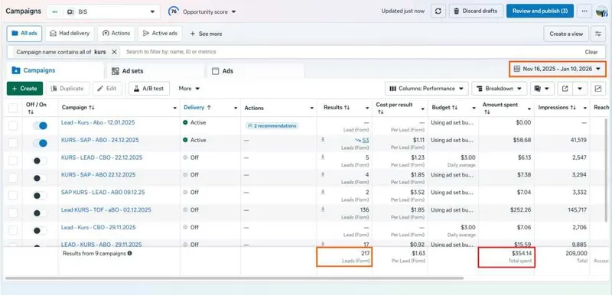Viewport: 612px width, 295px height.
Task: Select the Actions view
Action: coord(116,34)
